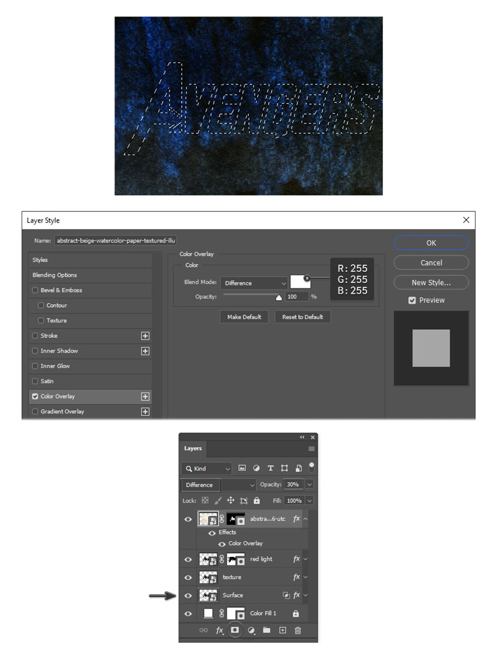The image size is (496, 659).
Task: Add another Inner Shadow with plus icon
Action: (x=145, y=351)
